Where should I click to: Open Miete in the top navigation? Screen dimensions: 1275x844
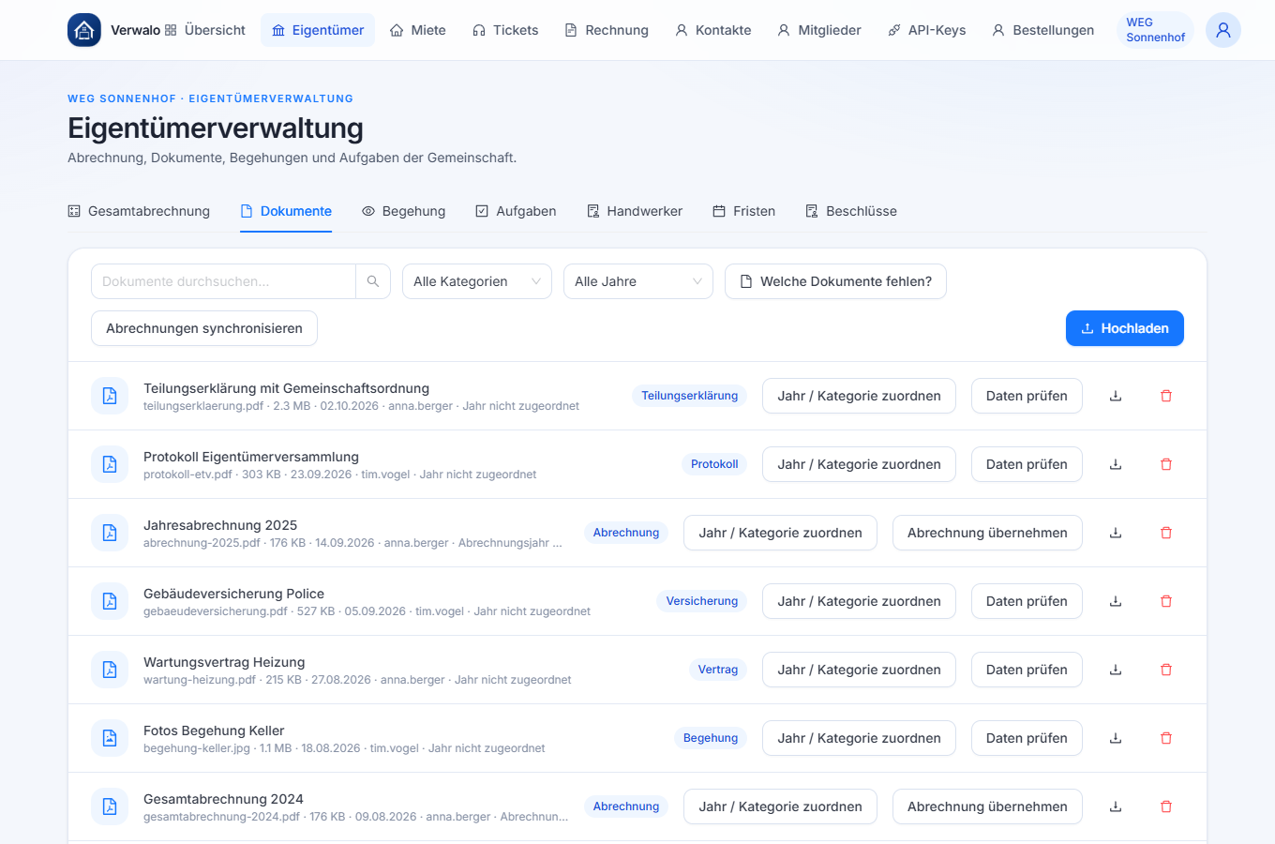click(418, 30)
